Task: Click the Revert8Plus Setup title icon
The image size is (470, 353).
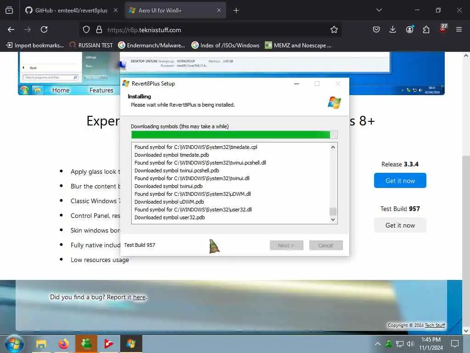Action: pos(126,84)
